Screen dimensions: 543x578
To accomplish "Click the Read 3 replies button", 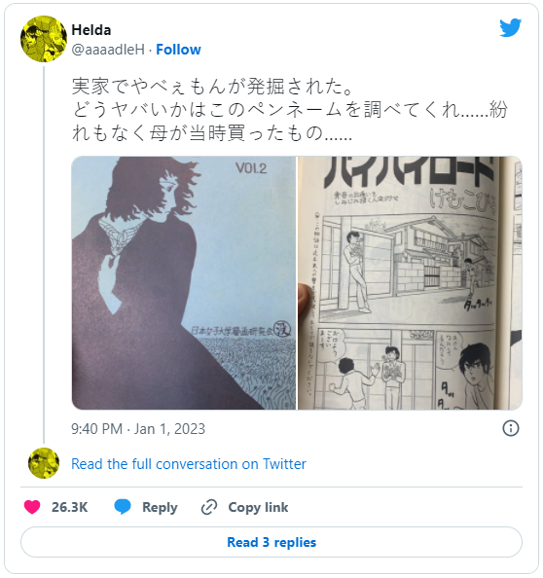I will click(271, 542).
